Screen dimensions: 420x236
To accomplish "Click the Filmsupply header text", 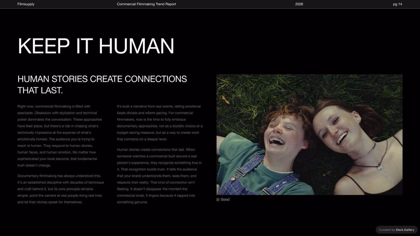I will point(26,4).
